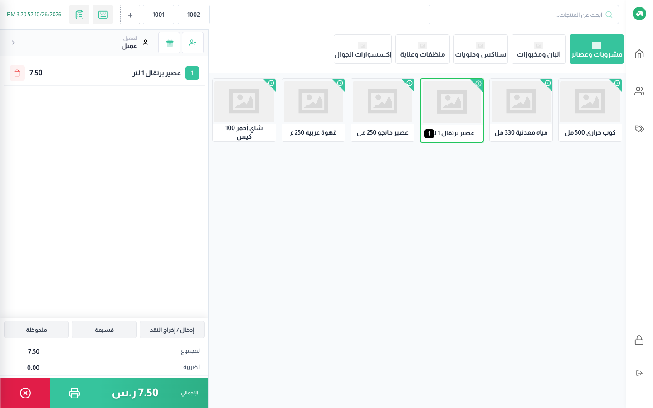Image resolution: width=653 pixels, height=408 pixels.
Task: Click the إدخال / إخراج النقد button
Action: (172, 330)
